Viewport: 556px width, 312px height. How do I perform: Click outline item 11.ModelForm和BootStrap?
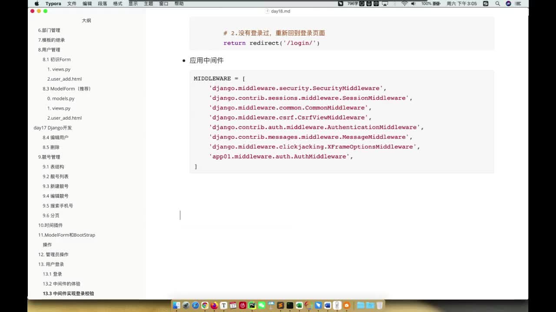pos(66,235)
